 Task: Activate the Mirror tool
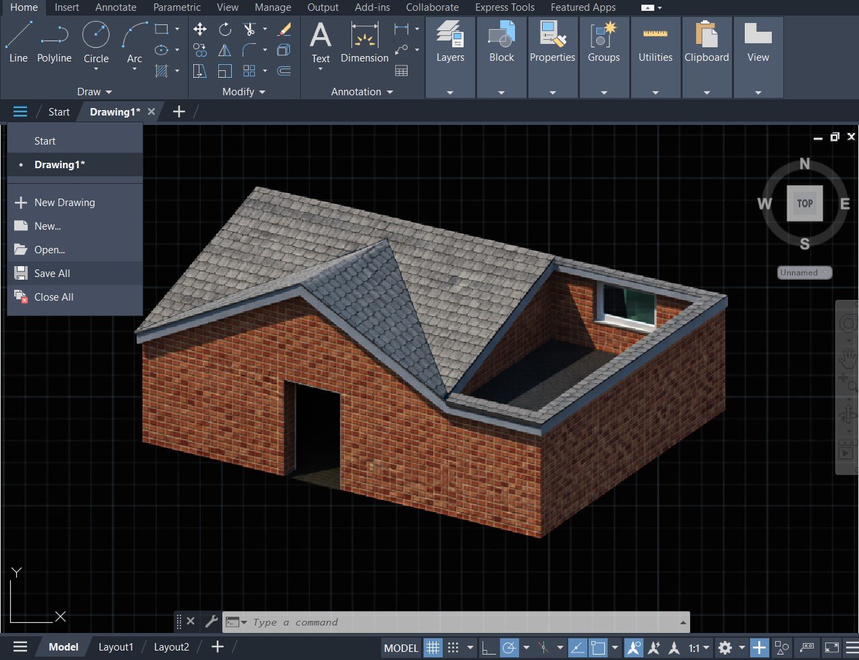(x=225, y=49)
